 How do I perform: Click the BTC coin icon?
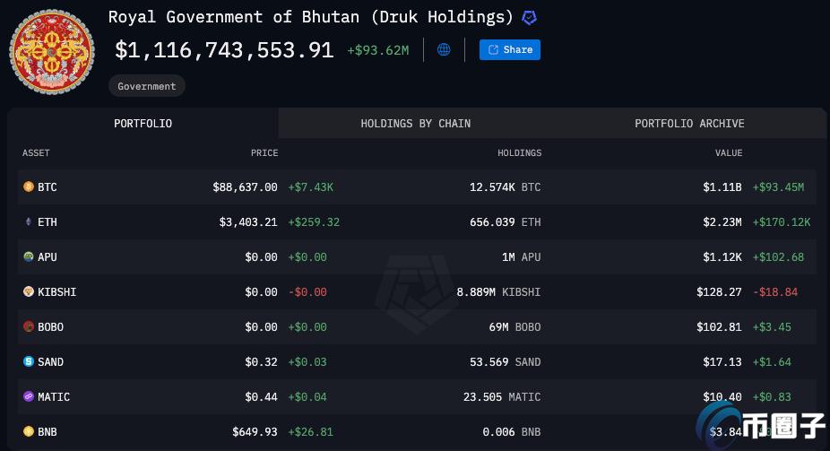29,186
